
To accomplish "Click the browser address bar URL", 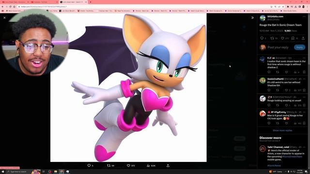I will pyautogui.click(x=44, y=6).
